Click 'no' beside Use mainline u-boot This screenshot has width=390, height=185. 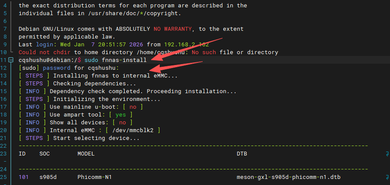click(x=133, y=107)
